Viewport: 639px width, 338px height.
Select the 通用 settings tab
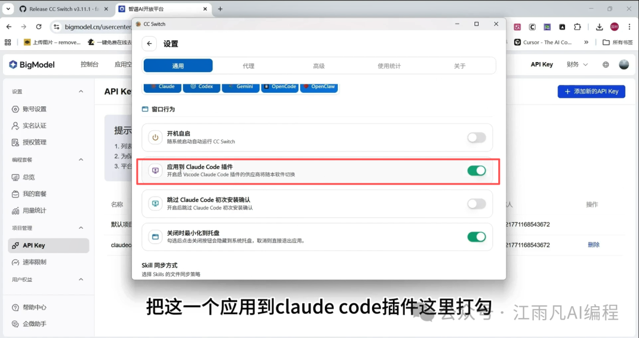[x=178, y=66]
